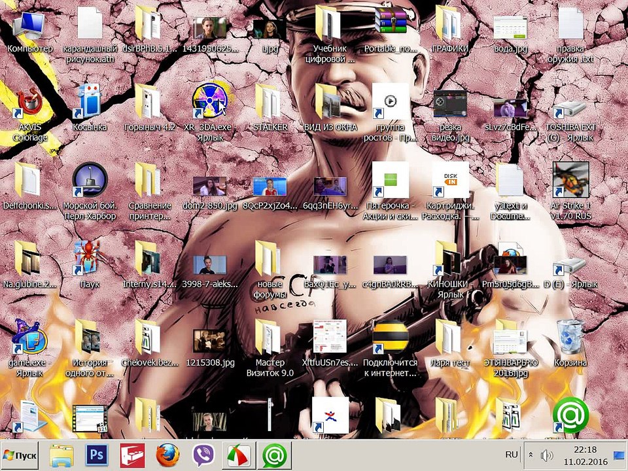The height and width of the screenshot is (471, 628).
Task: Open the volume speaker tray icon
Action: coord(547,455)
